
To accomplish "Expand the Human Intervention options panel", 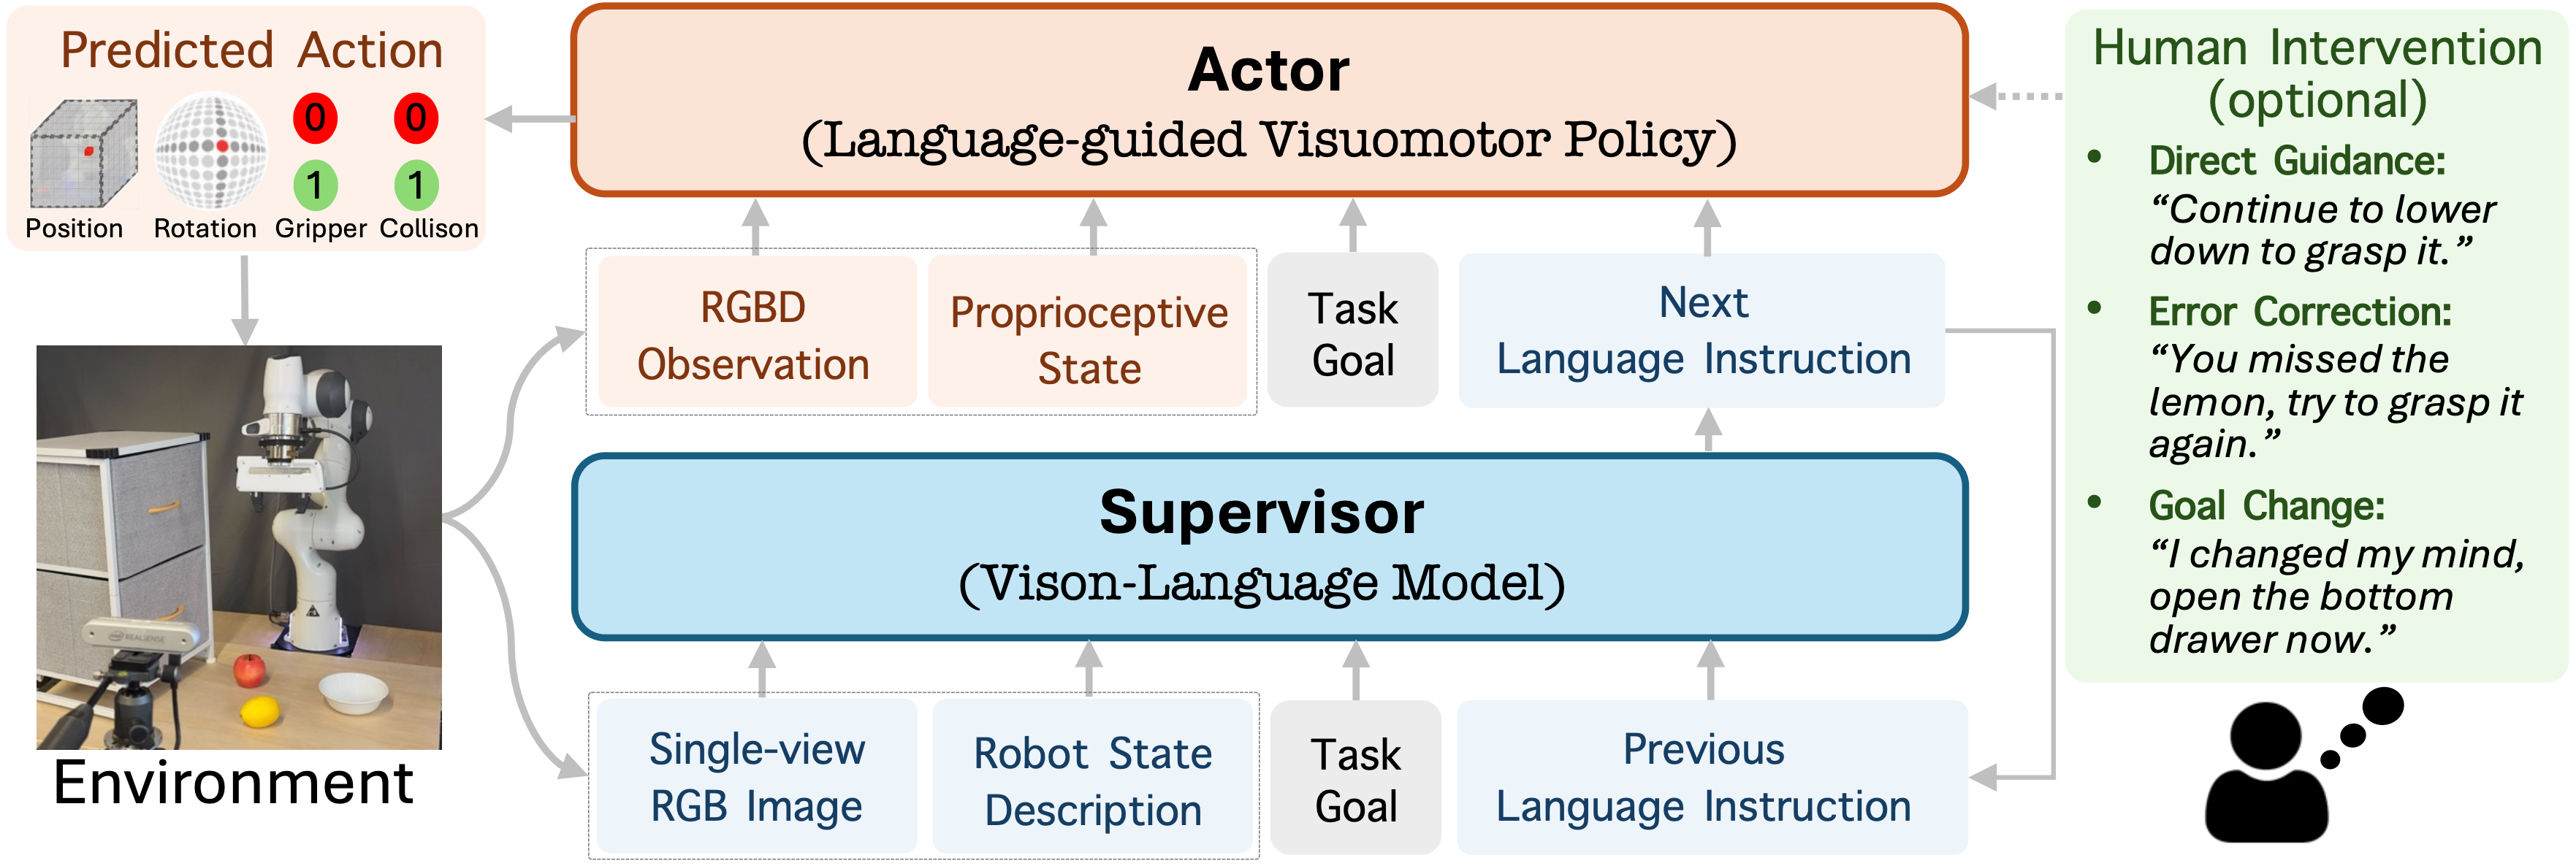I will [x=2274, y=69].
